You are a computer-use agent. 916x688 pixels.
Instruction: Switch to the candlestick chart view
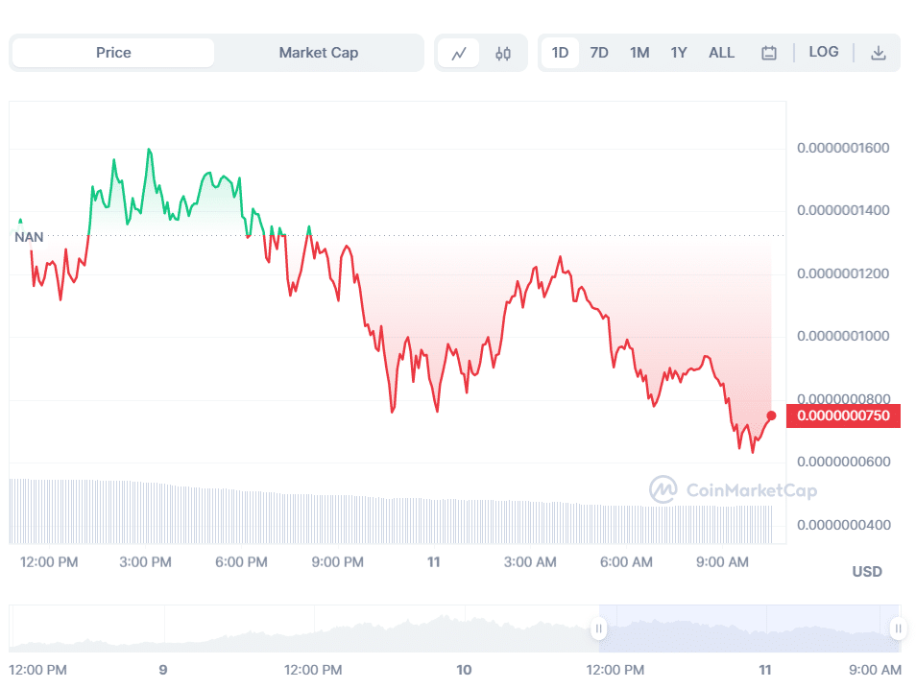click(x=503, y=53)
